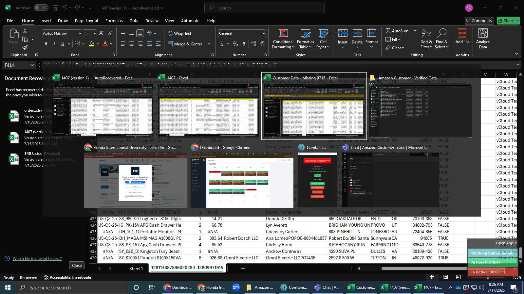Toggle Underline formatting

[63, 44]
